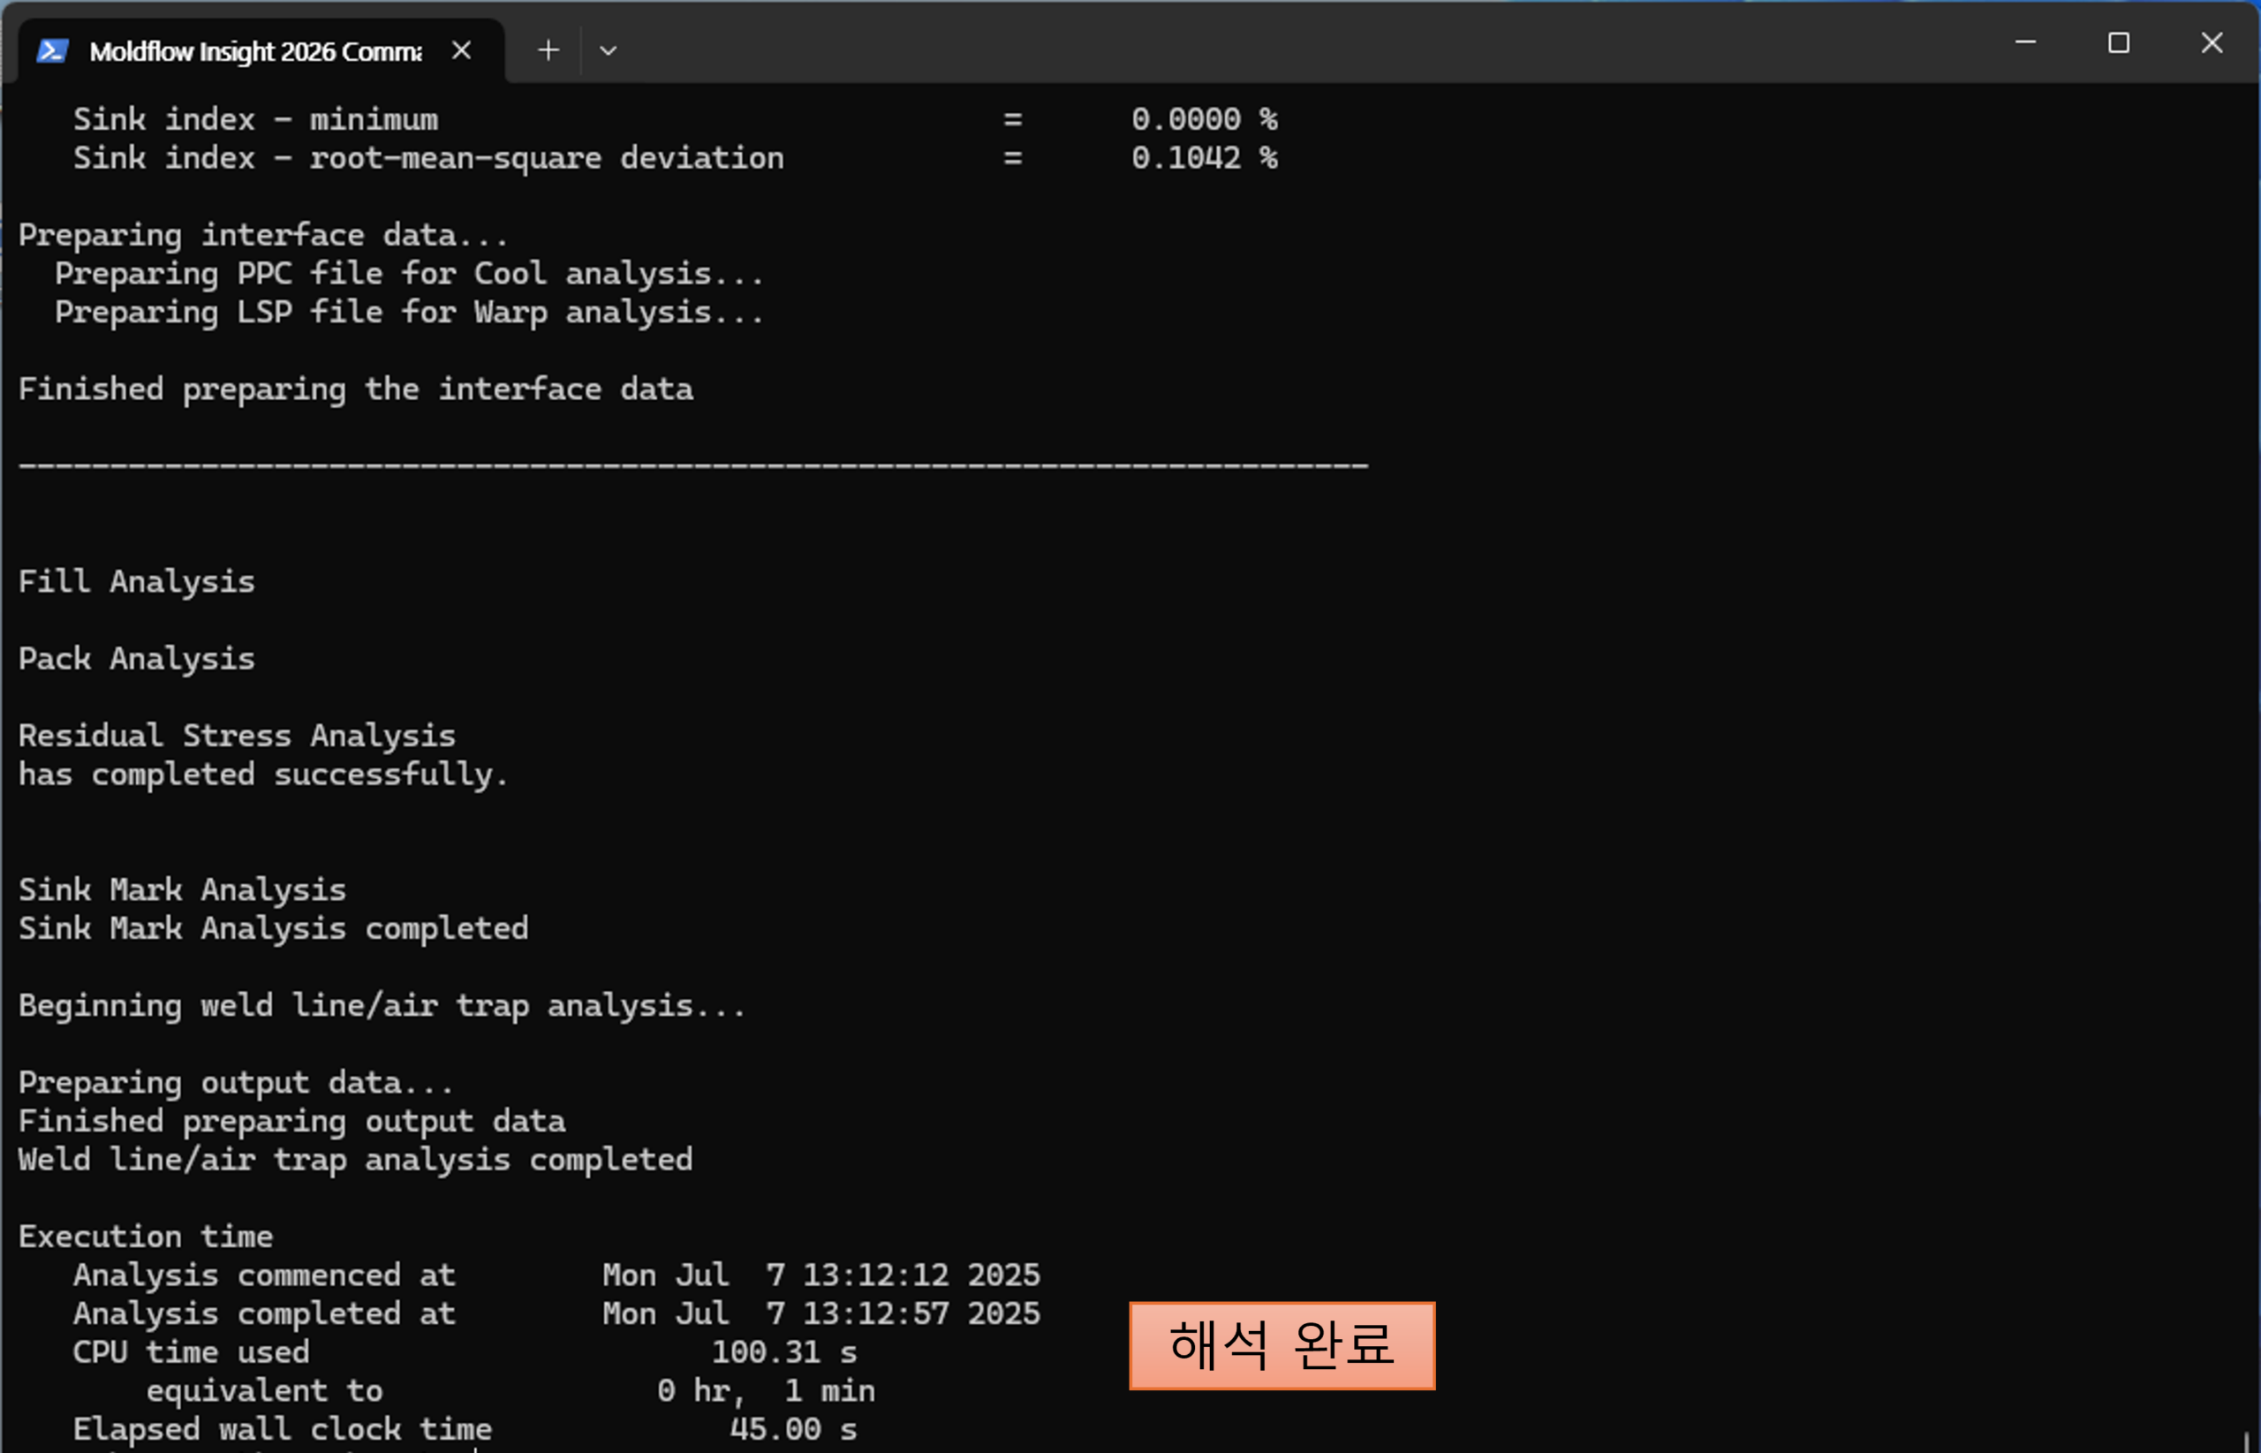
Task: Click the Fill Analysis text line
Action: tap(137, 581)
